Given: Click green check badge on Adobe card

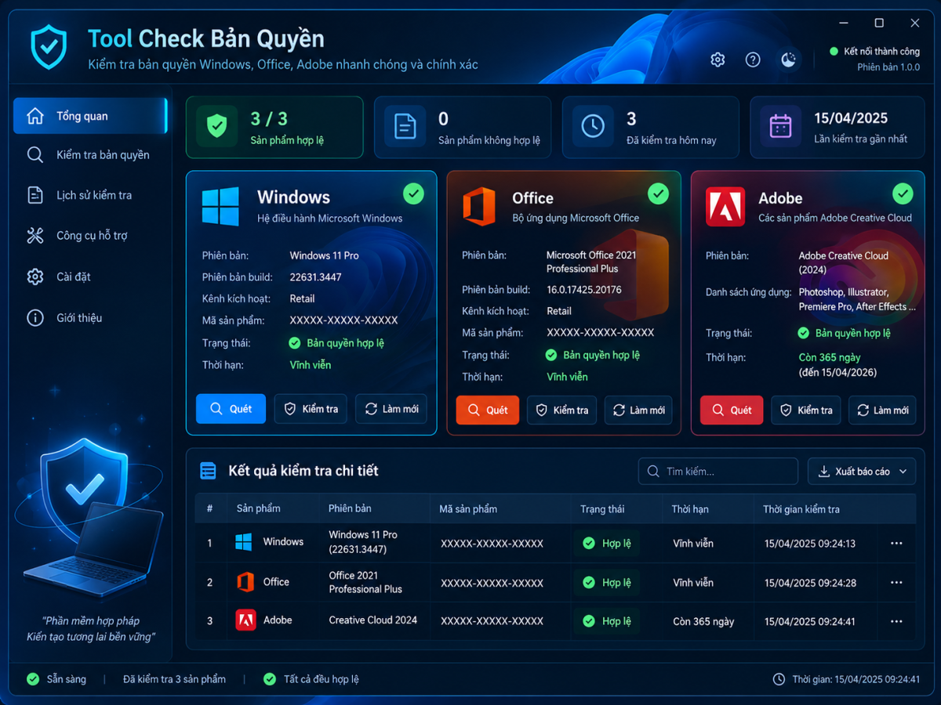Looking at the screenshot, I should 903,193.
